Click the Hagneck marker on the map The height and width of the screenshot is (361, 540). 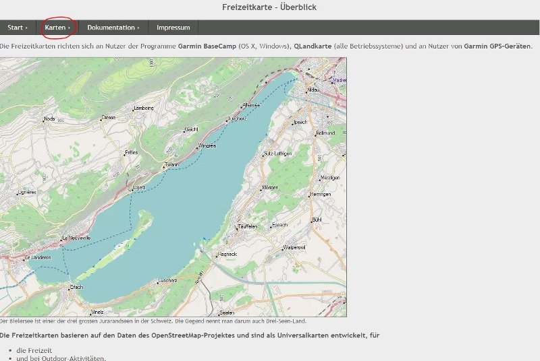click(x=227, y=255)
